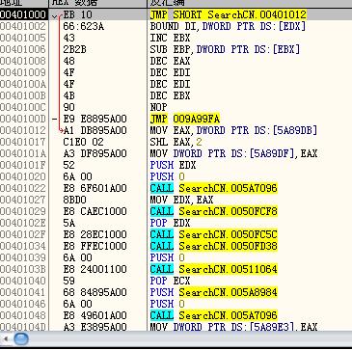Select SUB EBP,DWORD PTR DS:[EBX] instruction
The height and width of the screenshot is (350, 352).
click(225, 49)
